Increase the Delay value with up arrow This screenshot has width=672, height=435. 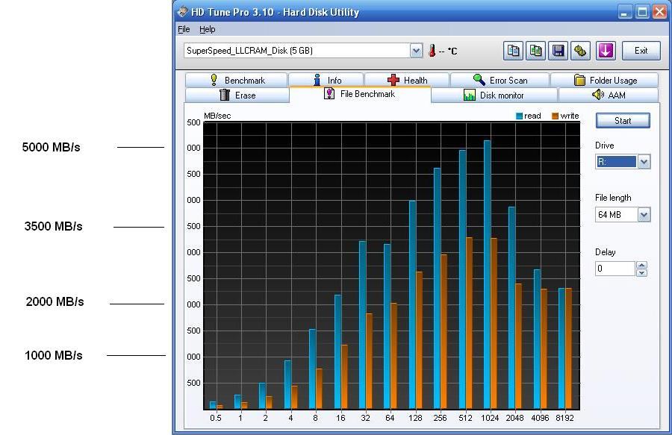(x=641, y=265)
